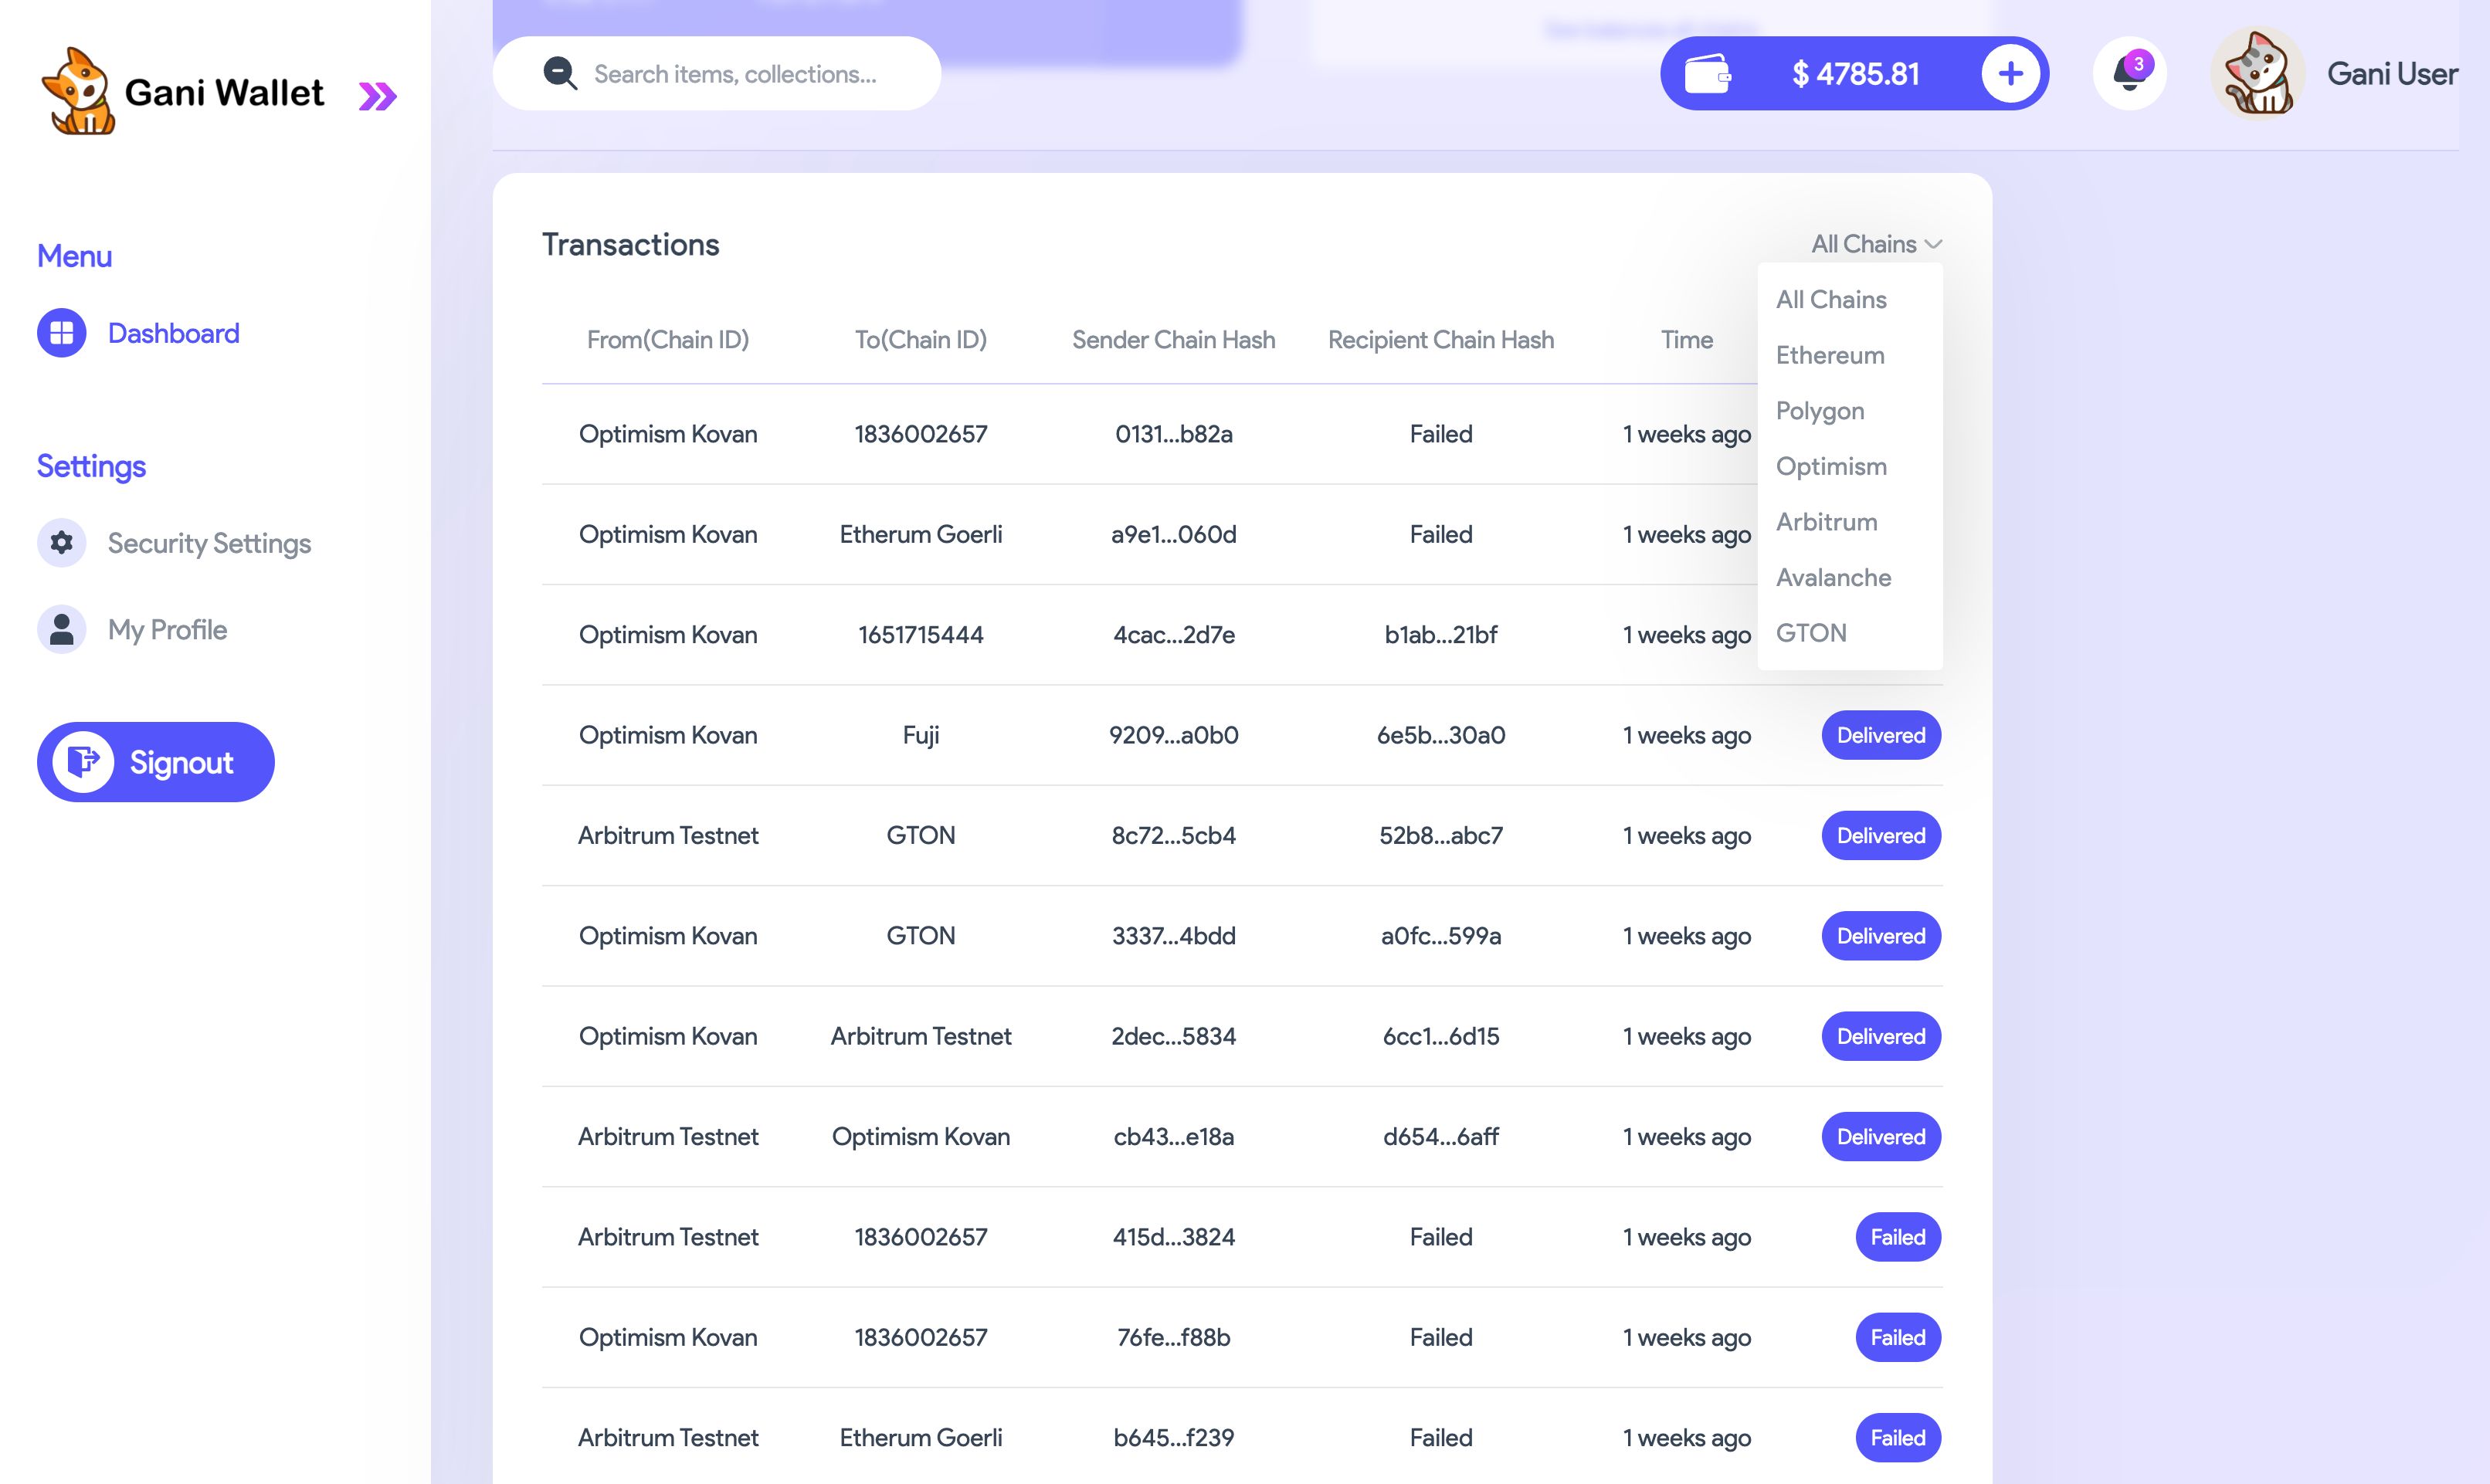This screenshot has width=2490, height=1484.
Task: Select Arbitrum from chain filter
Action: [x=1827, y=521]
